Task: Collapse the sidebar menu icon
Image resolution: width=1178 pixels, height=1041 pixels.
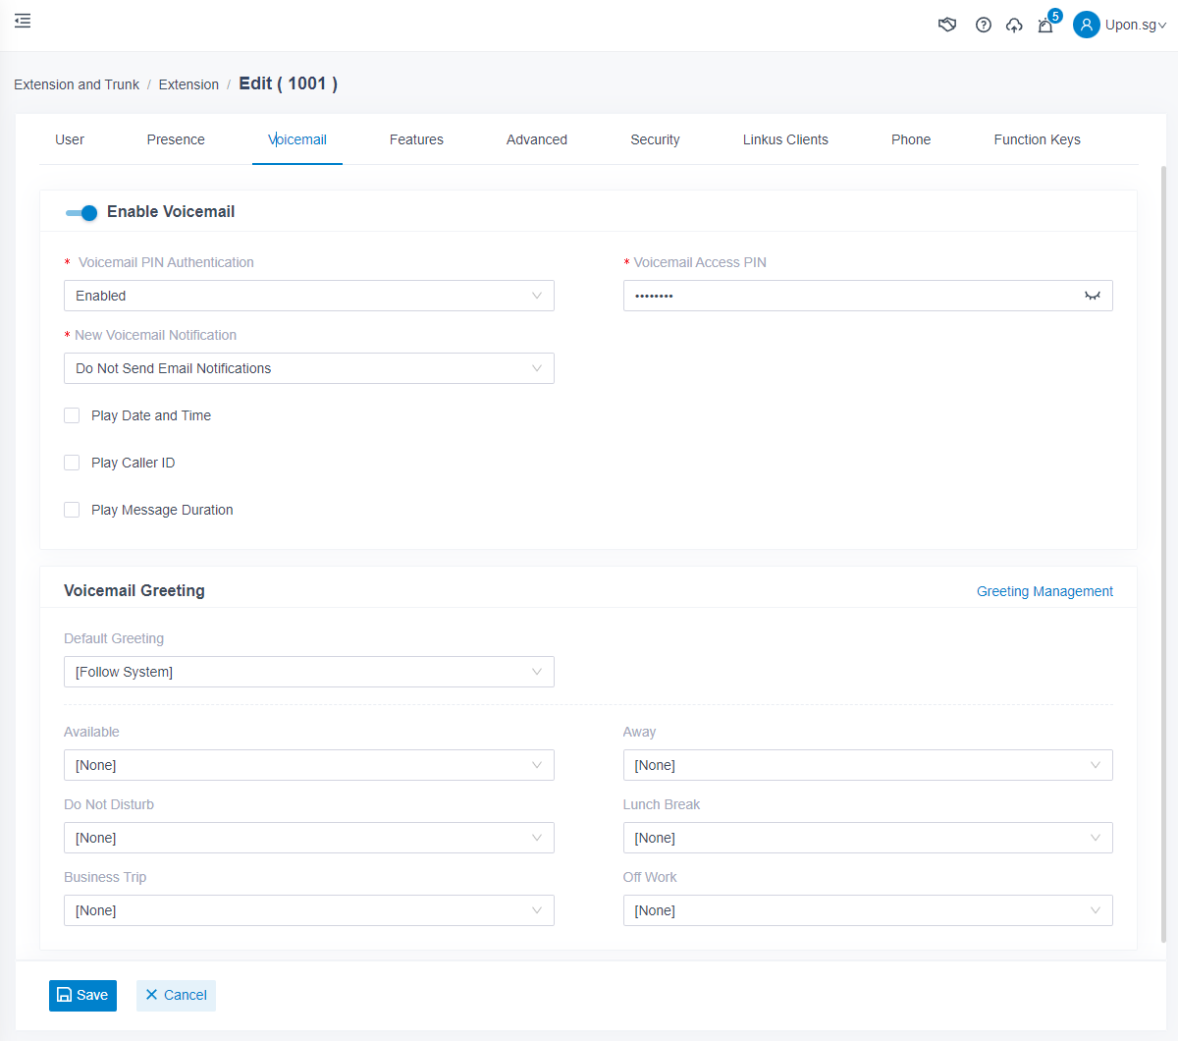Action: point(23,21)
